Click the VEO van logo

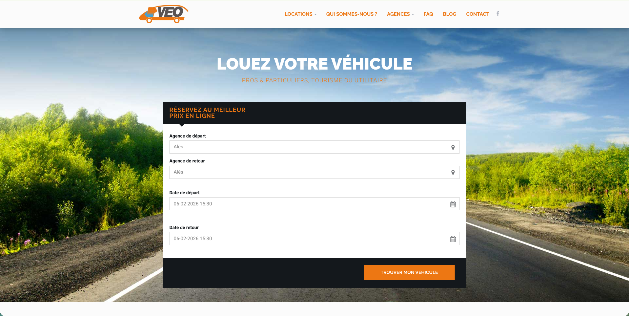click(163, 14)
